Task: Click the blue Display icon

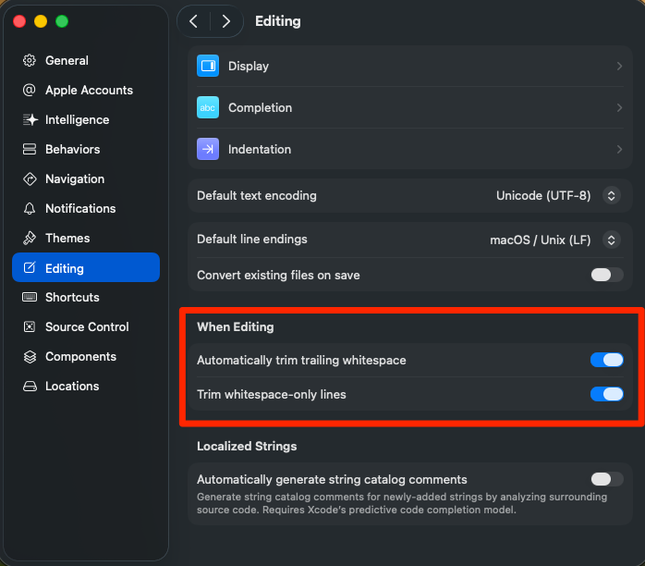Action: point(208,67)
